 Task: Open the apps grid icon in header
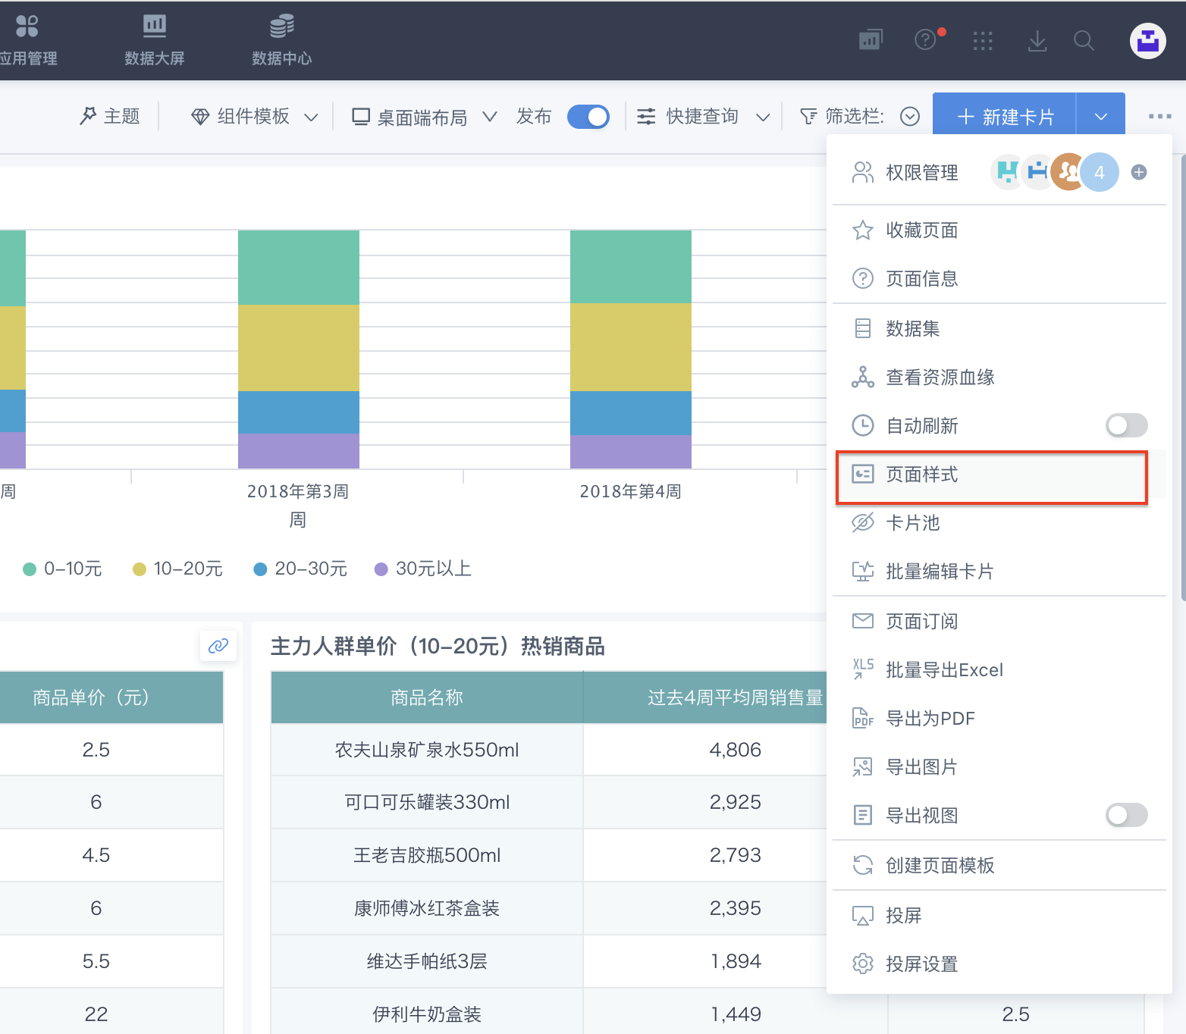[983, 41]
